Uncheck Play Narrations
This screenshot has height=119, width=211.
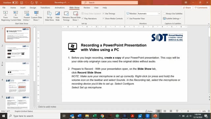coord(83,19)
